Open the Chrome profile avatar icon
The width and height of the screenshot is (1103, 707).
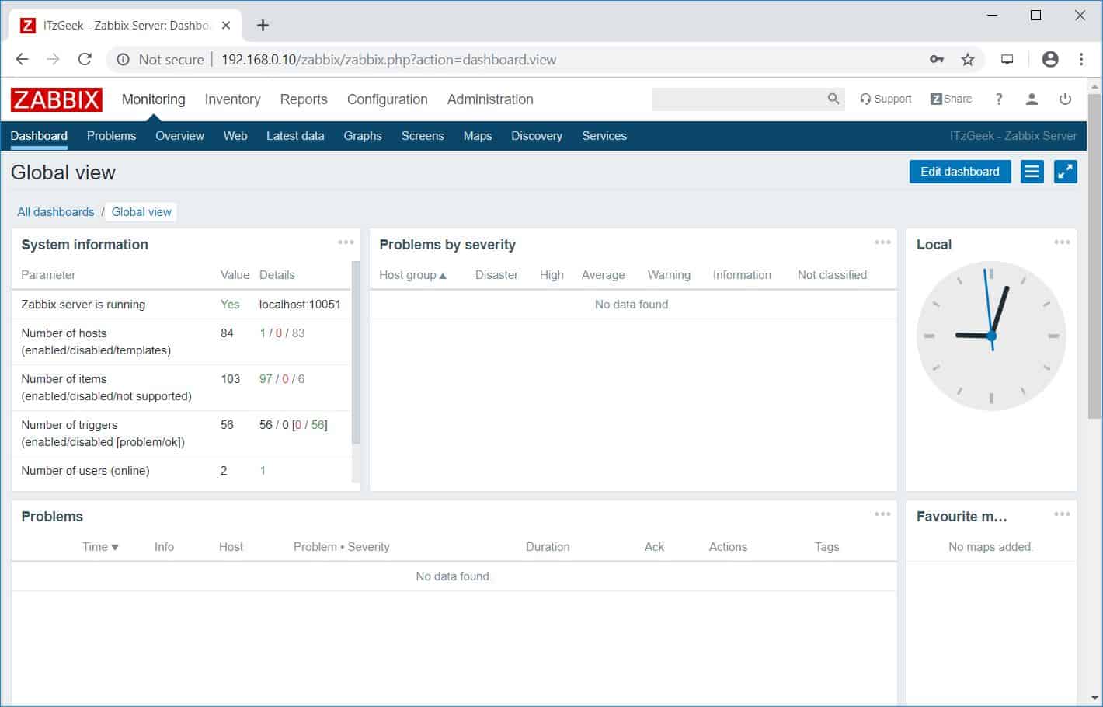[1050, 59]
